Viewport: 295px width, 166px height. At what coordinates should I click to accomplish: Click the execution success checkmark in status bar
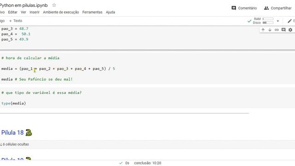[121, 163]
